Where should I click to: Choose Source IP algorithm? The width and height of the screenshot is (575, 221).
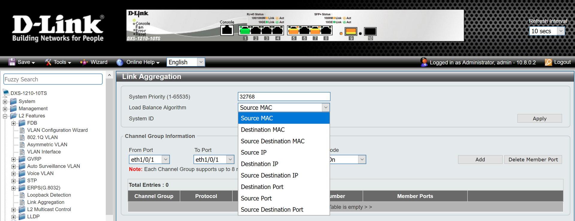pyautogui.click(x=284, y=152)
